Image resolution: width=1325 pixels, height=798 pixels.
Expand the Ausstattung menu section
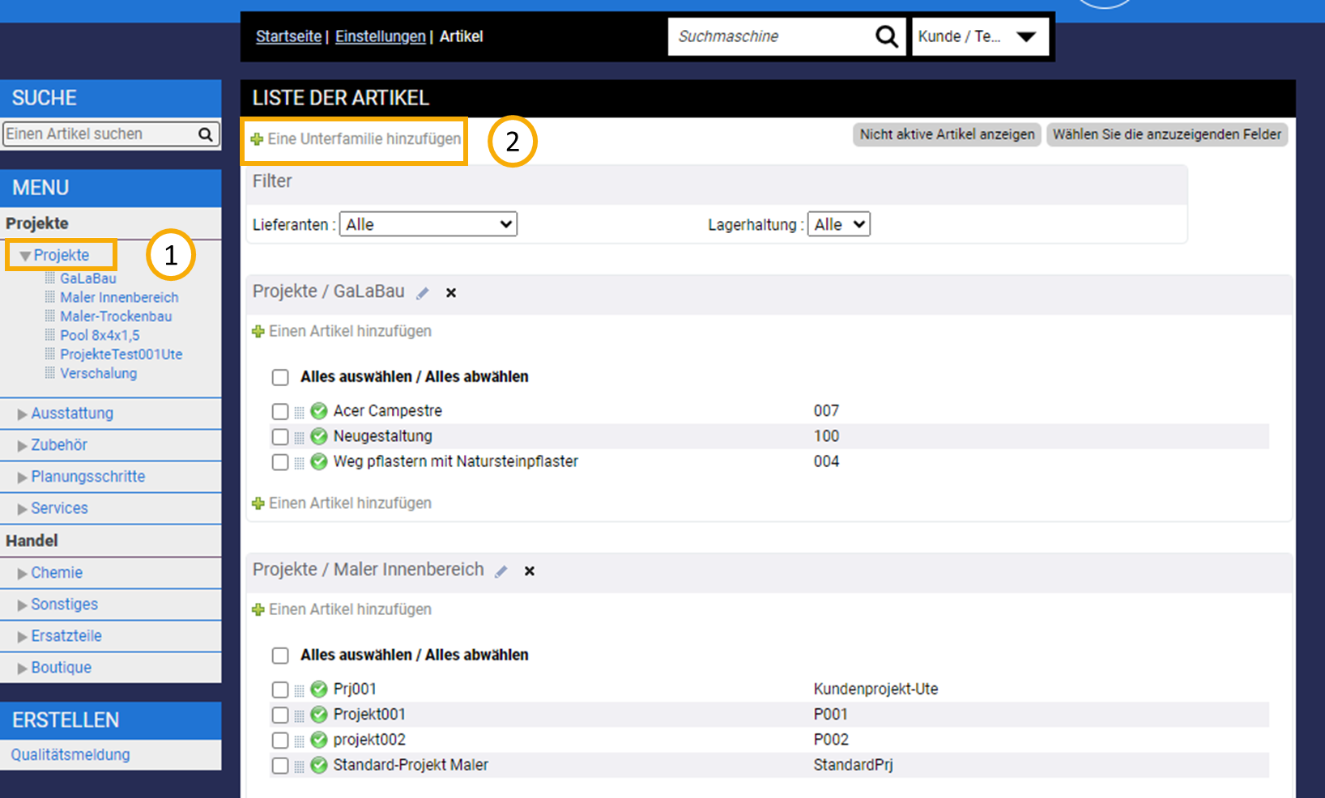(71, 414)
